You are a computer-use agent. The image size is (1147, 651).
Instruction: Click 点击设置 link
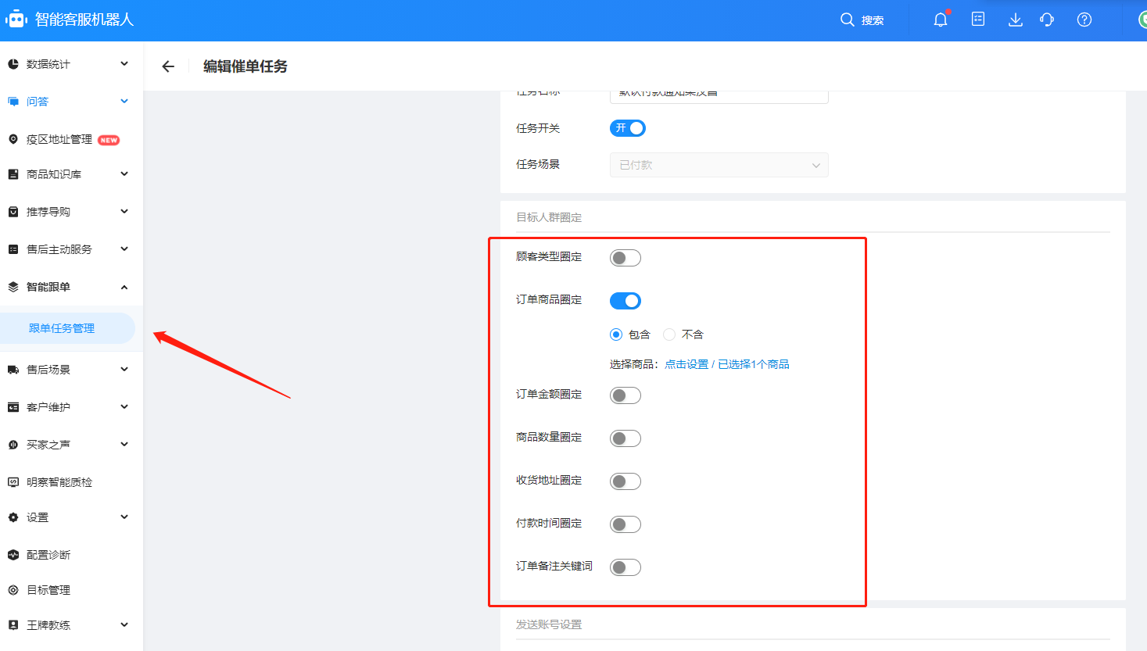[x=686, y=364]
